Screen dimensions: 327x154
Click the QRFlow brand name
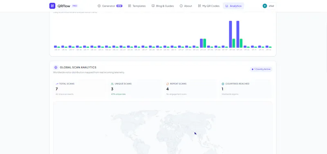[64, 6]
